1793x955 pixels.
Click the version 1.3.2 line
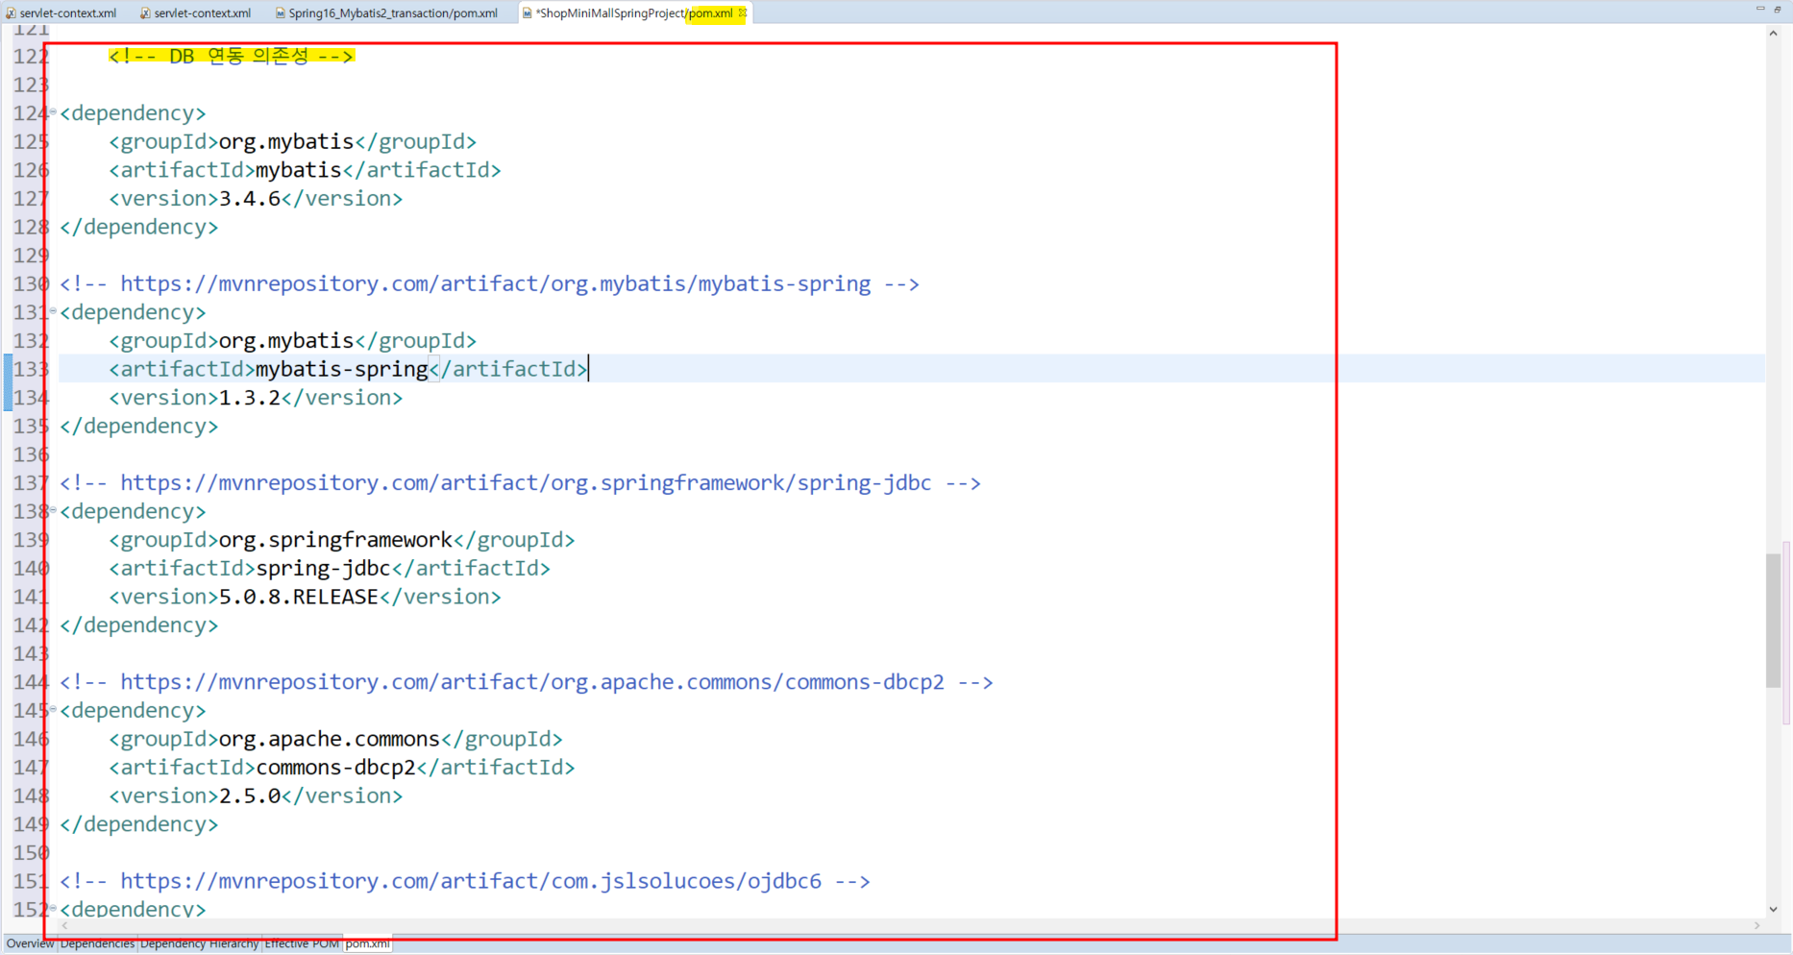point(256,398)
